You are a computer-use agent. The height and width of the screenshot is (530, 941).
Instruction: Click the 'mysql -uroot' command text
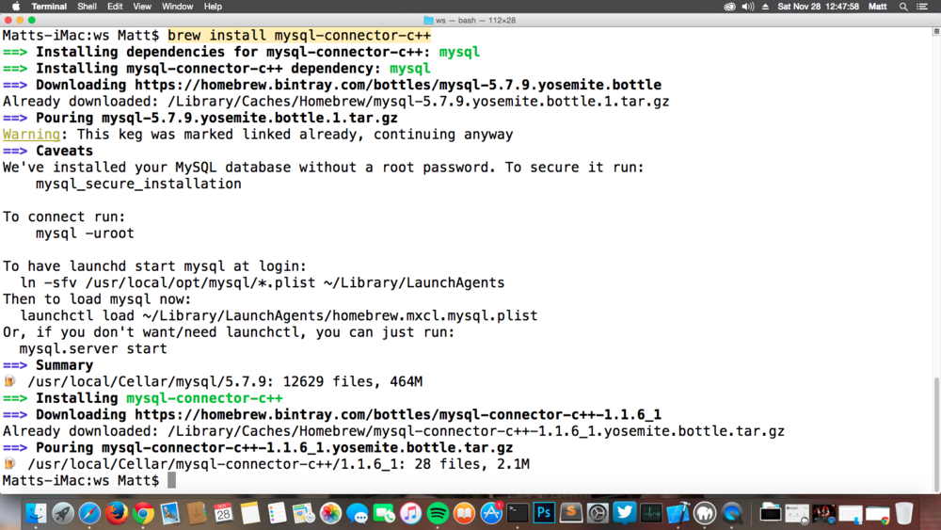[85, 233]
